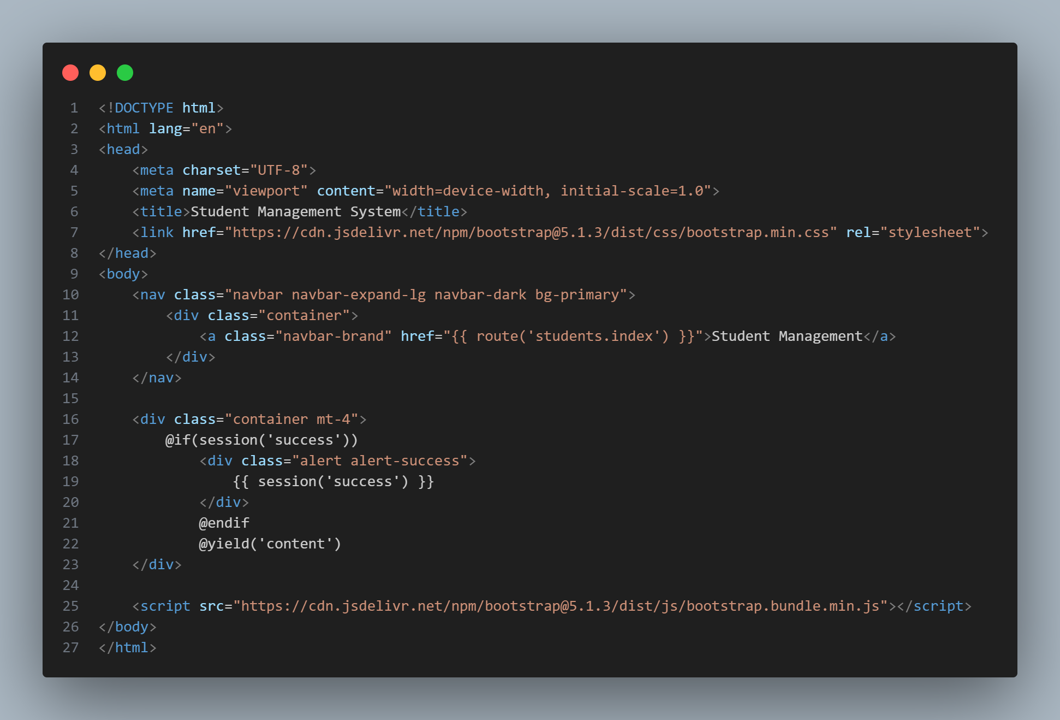
Task: Click the title text Student Management System
Action: click(x=295, y=212)
